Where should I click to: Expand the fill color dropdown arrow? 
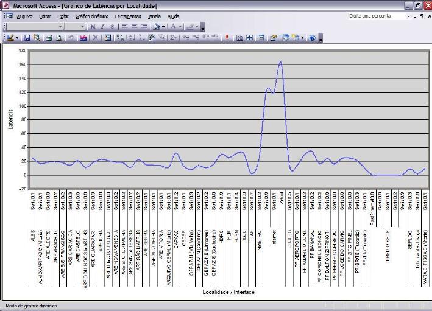coord(163,27)
